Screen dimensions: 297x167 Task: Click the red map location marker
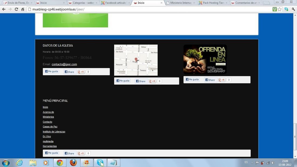136,59
